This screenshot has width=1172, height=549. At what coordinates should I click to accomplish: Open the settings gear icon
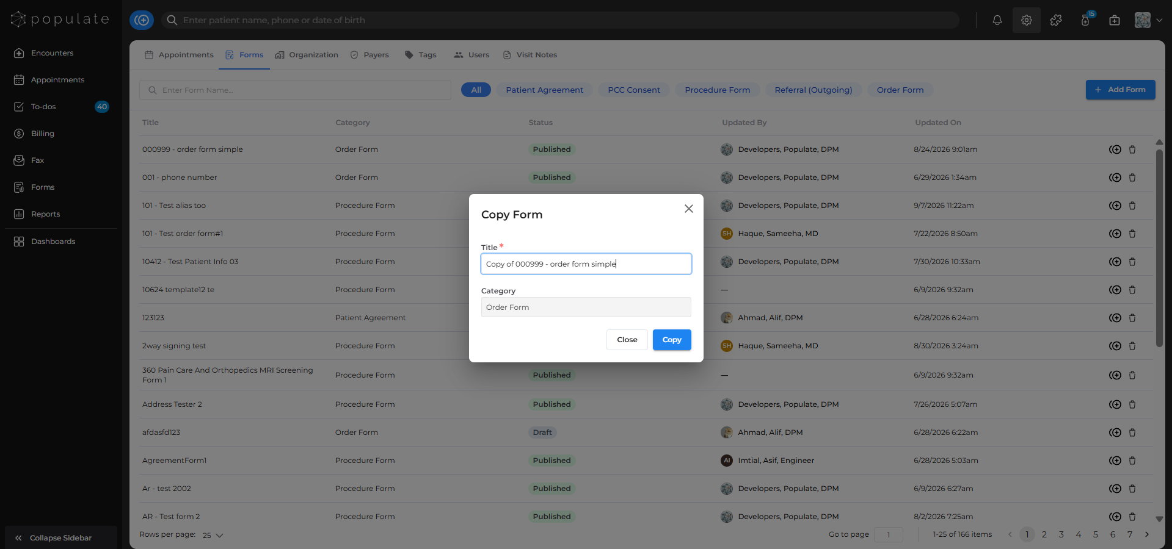tap(1027, 20)
